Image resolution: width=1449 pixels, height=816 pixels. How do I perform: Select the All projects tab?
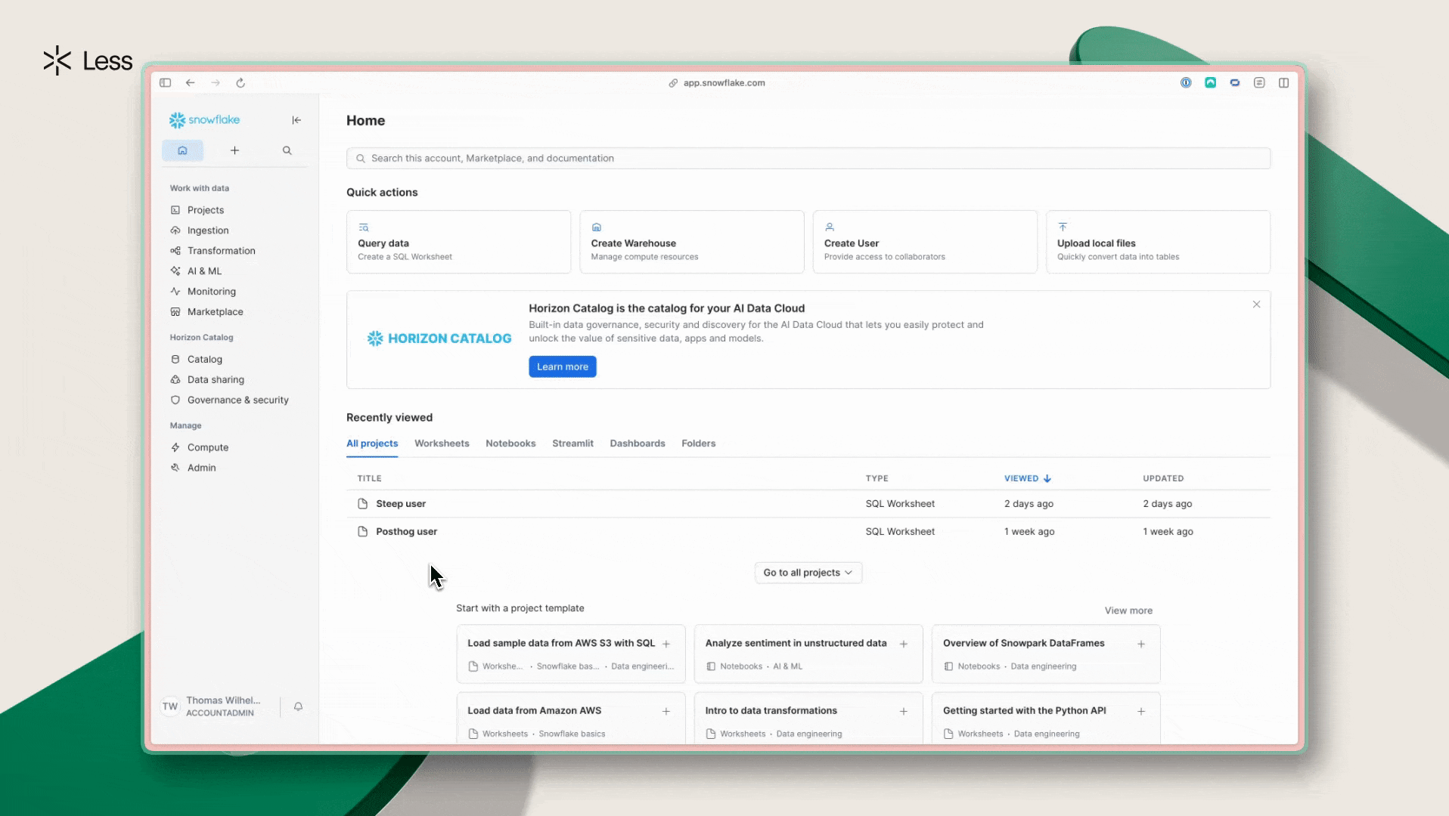(372, 444)
